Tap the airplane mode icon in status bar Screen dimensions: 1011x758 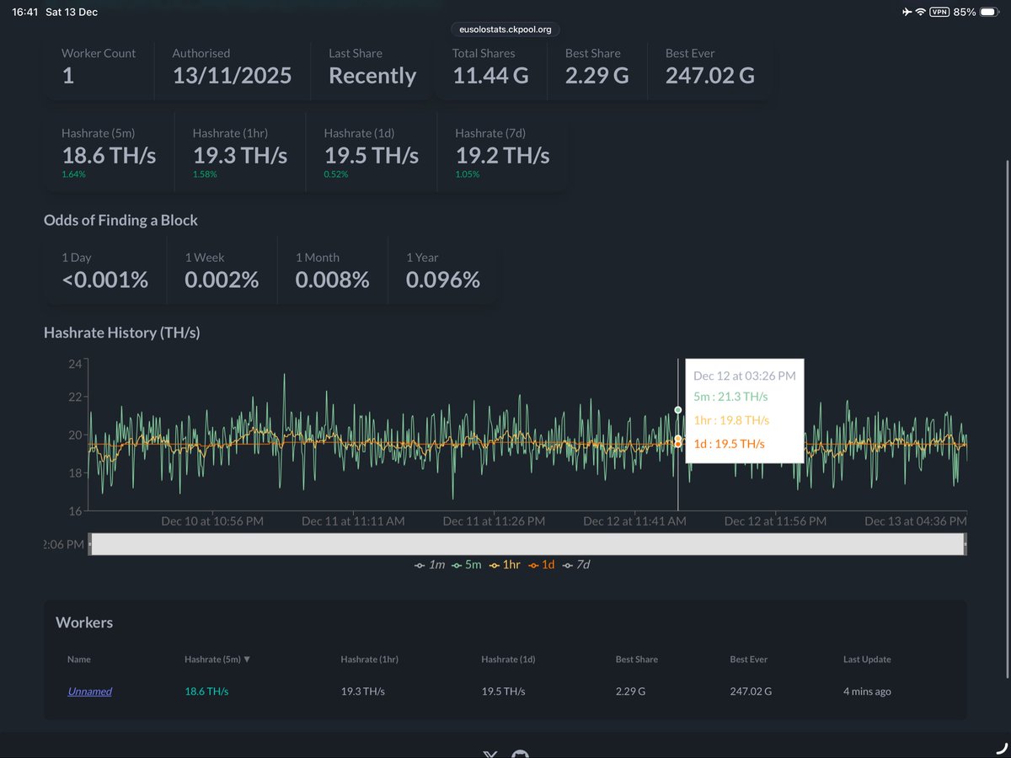tap(906, 12)
